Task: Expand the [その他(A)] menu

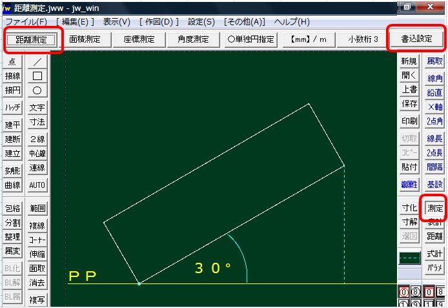Action: (x=245, y=21)
